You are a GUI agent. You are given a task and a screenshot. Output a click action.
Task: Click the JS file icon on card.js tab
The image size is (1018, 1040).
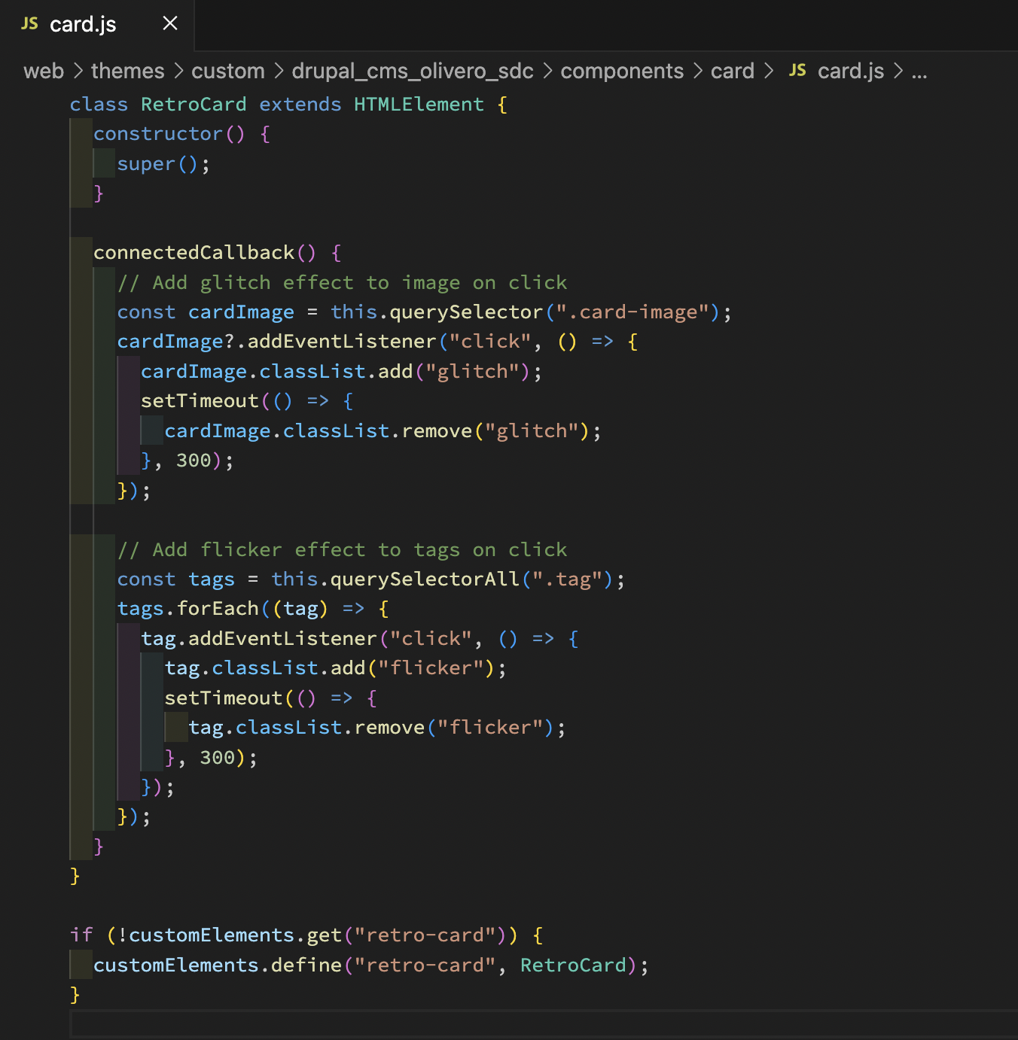[x=29, y=24]
